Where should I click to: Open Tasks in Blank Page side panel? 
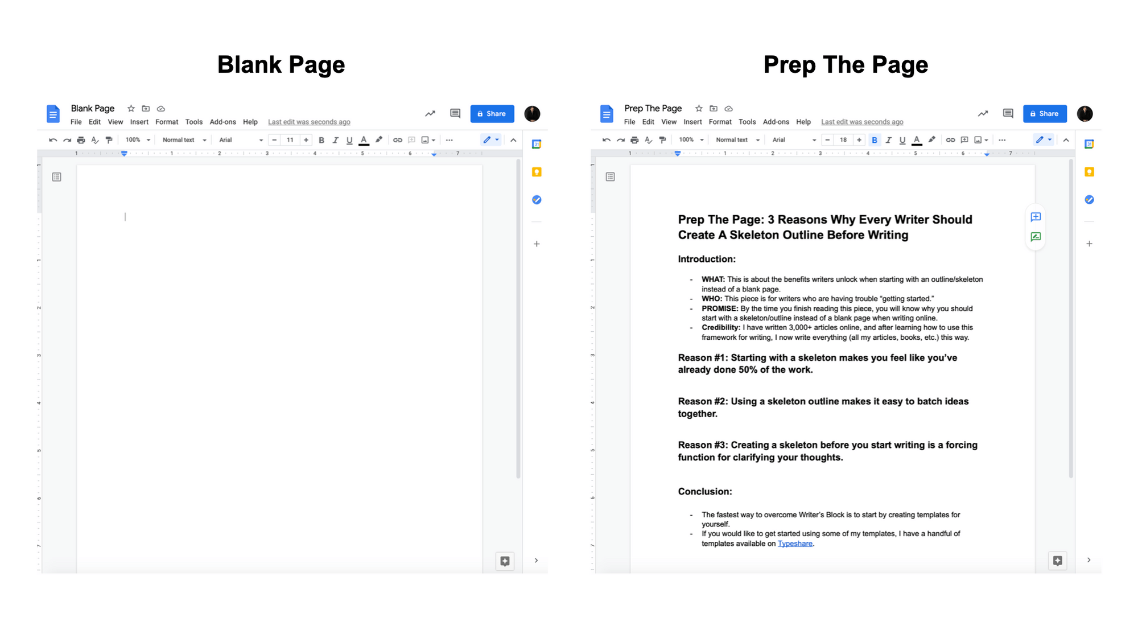[536, 200]
